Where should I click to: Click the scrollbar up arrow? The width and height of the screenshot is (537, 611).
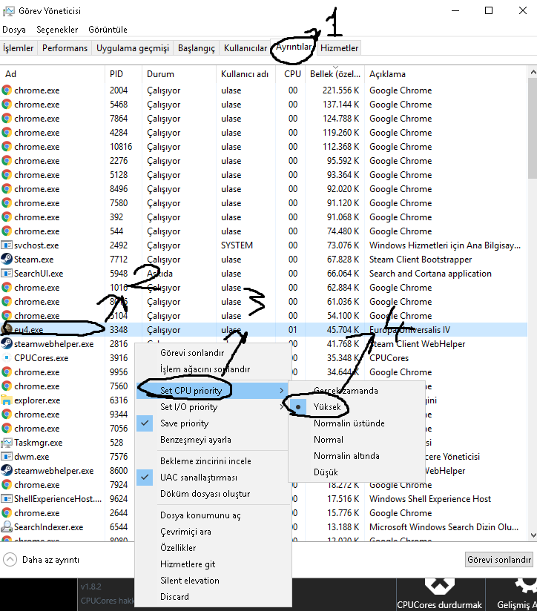click(533, 72)
